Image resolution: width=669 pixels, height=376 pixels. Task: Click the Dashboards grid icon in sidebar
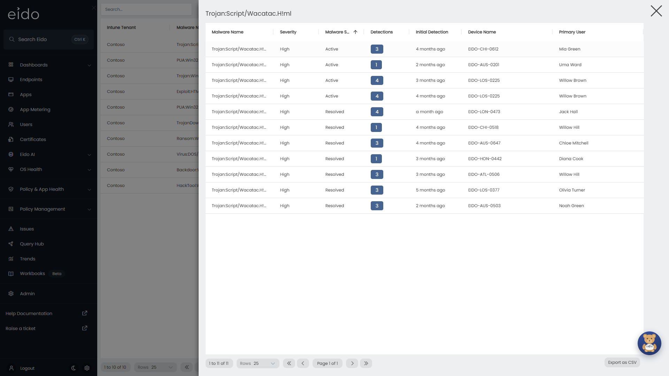11,65
